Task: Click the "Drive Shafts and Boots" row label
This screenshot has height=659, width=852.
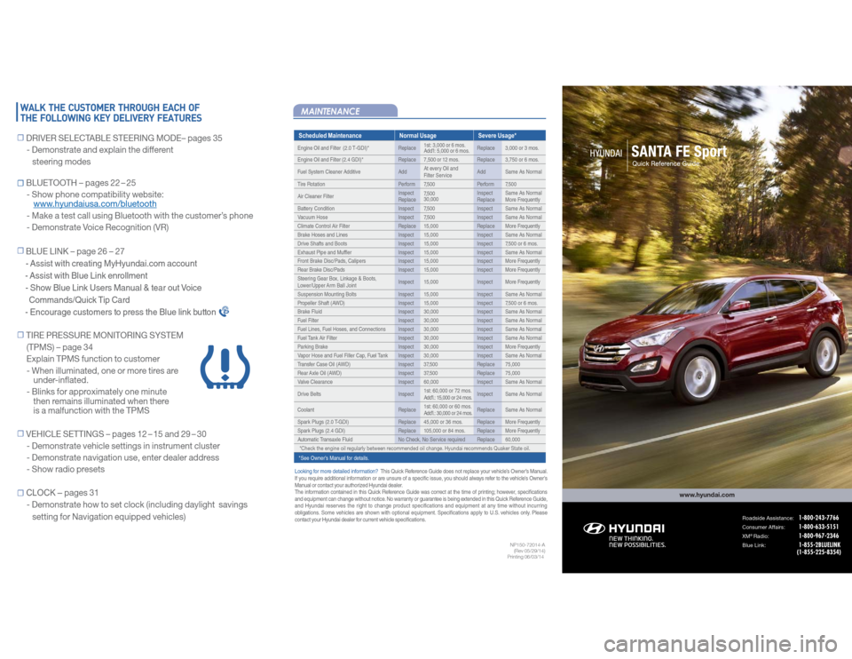Action: [322, 243]
